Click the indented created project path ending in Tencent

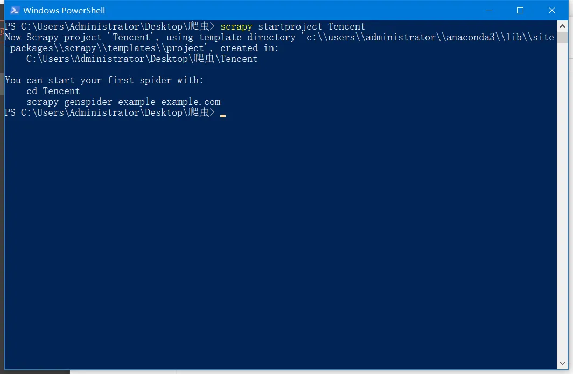tap(142, 59)
